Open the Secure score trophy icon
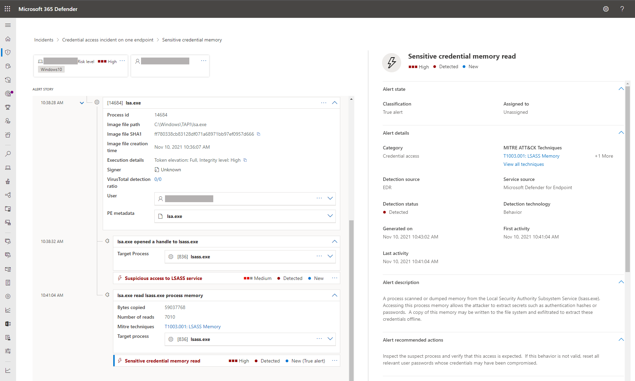Screen dimensions: 635x381 point(8,107)
